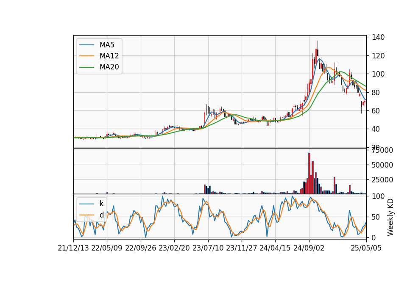This screenshot has height=292, width=407.
Task: Click the 40 price axis tick label
Action: (376, 129)
